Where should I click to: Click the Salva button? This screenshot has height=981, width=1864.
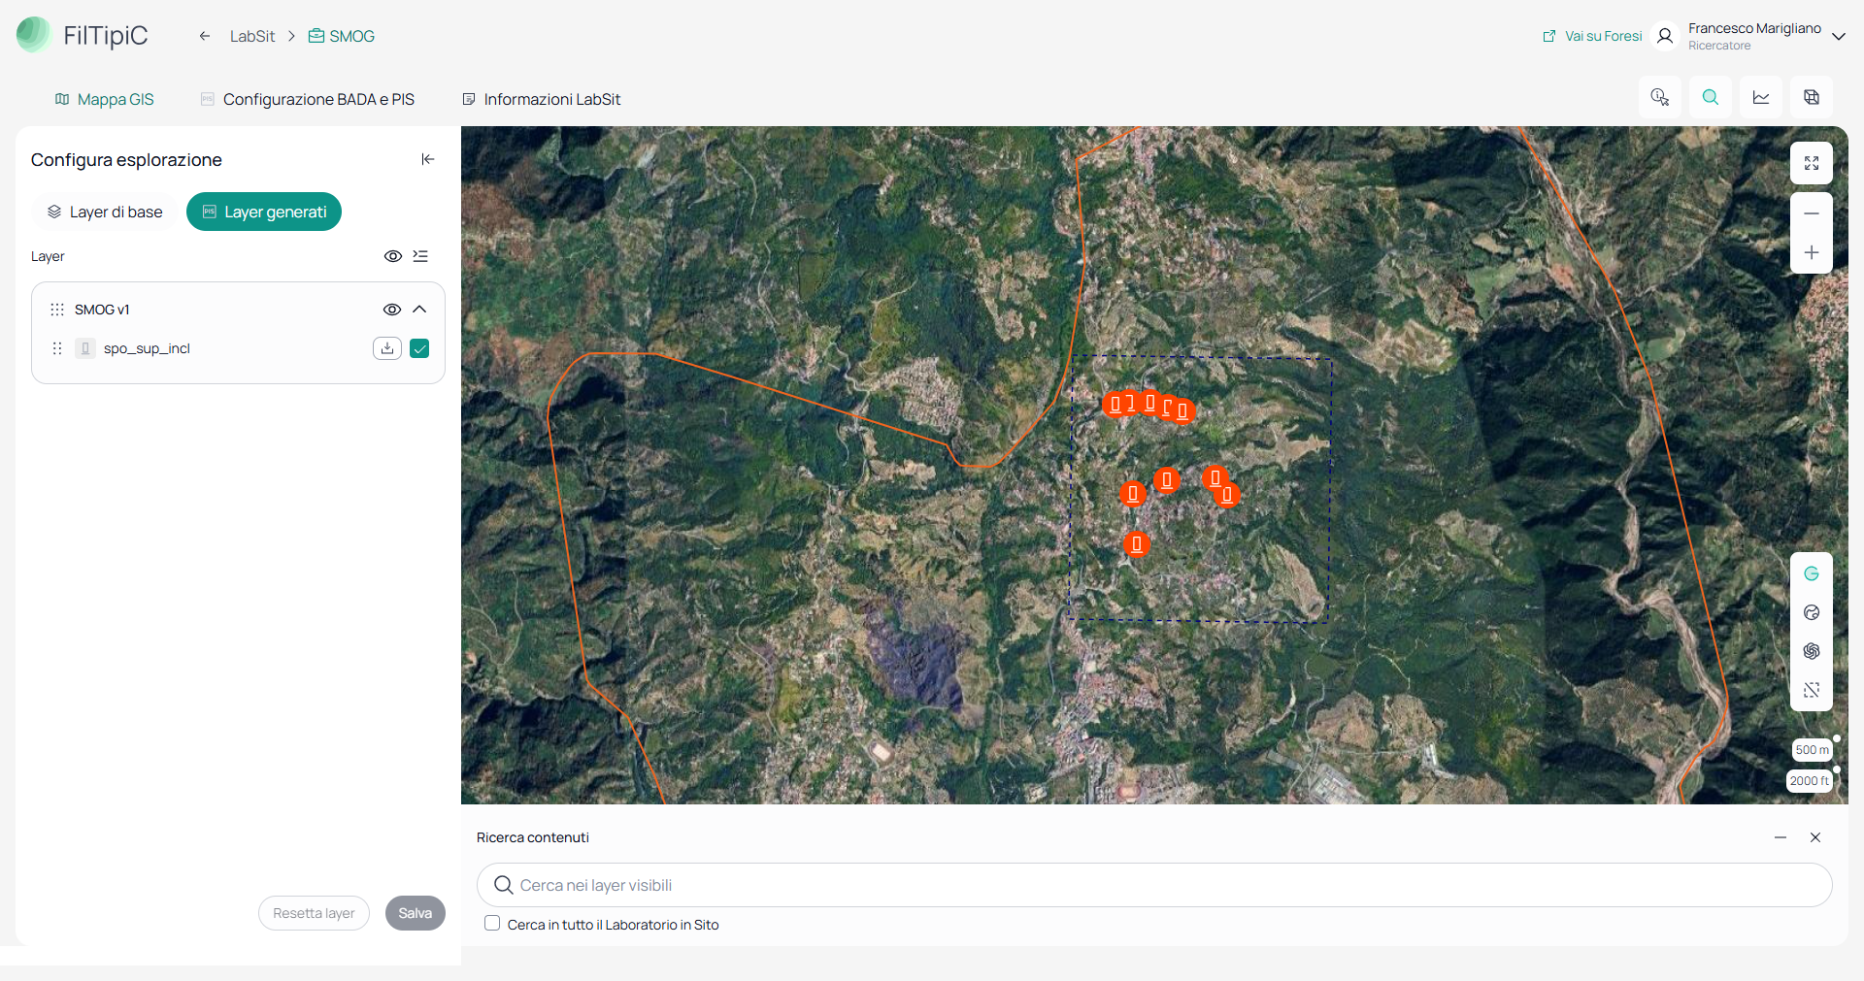tap(416, 913)
